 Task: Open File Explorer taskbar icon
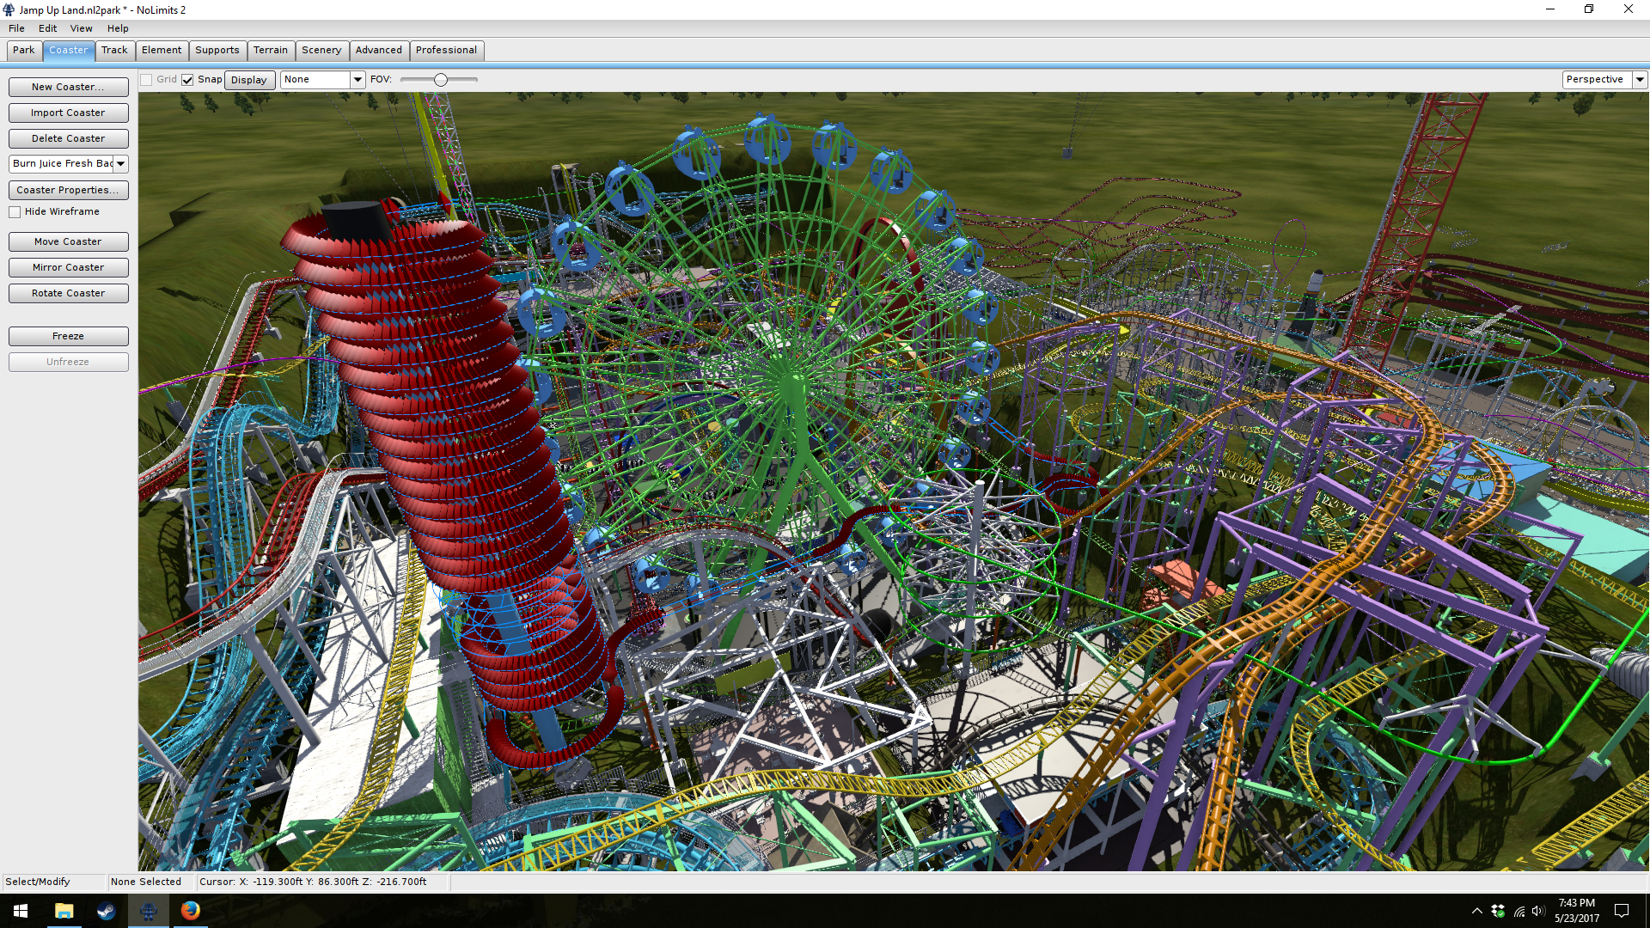point(64,911)
